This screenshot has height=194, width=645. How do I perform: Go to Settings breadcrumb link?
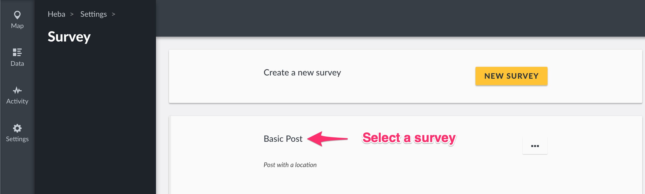(94, 14)
